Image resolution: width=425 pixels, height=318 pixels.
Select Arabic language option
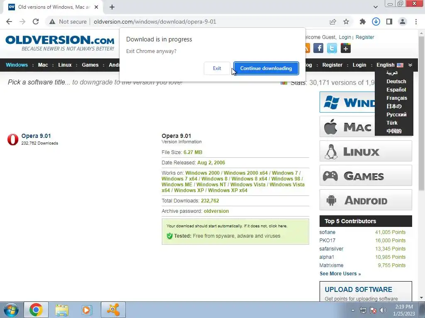point(392,73)
